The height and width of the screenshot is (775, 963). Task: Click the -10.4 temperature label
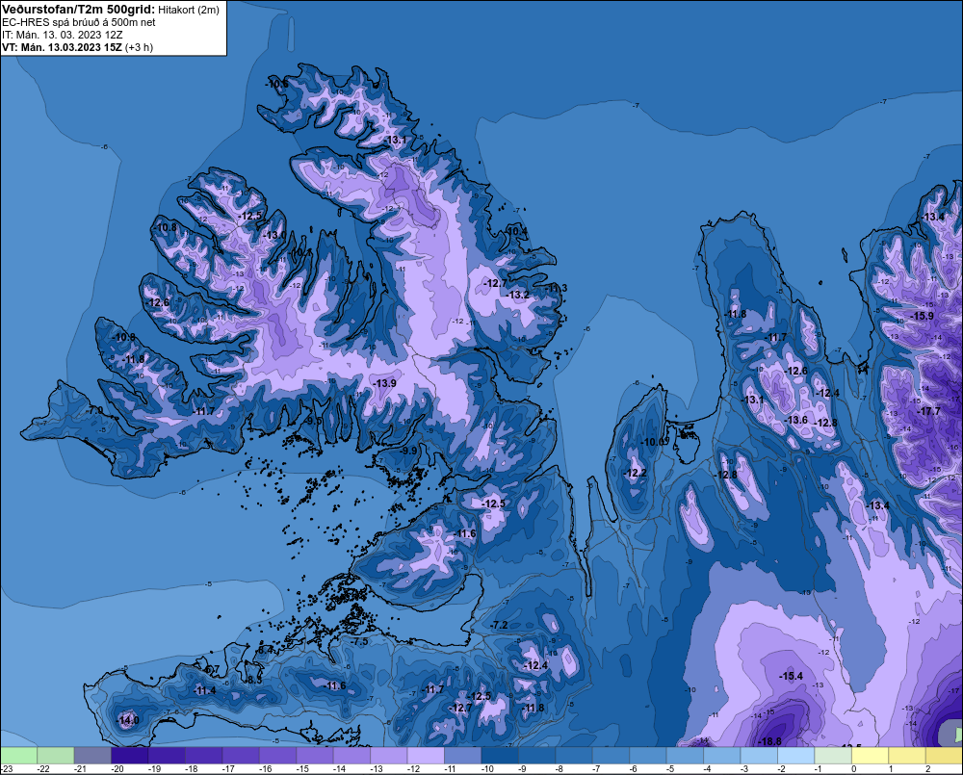click(517, 231)
